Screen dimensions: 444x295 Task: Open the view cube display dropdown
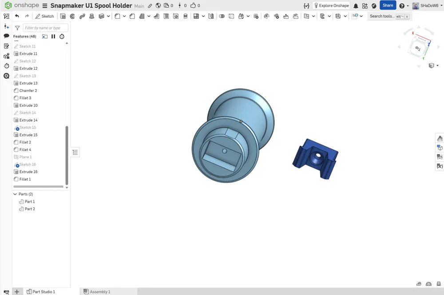437,65
